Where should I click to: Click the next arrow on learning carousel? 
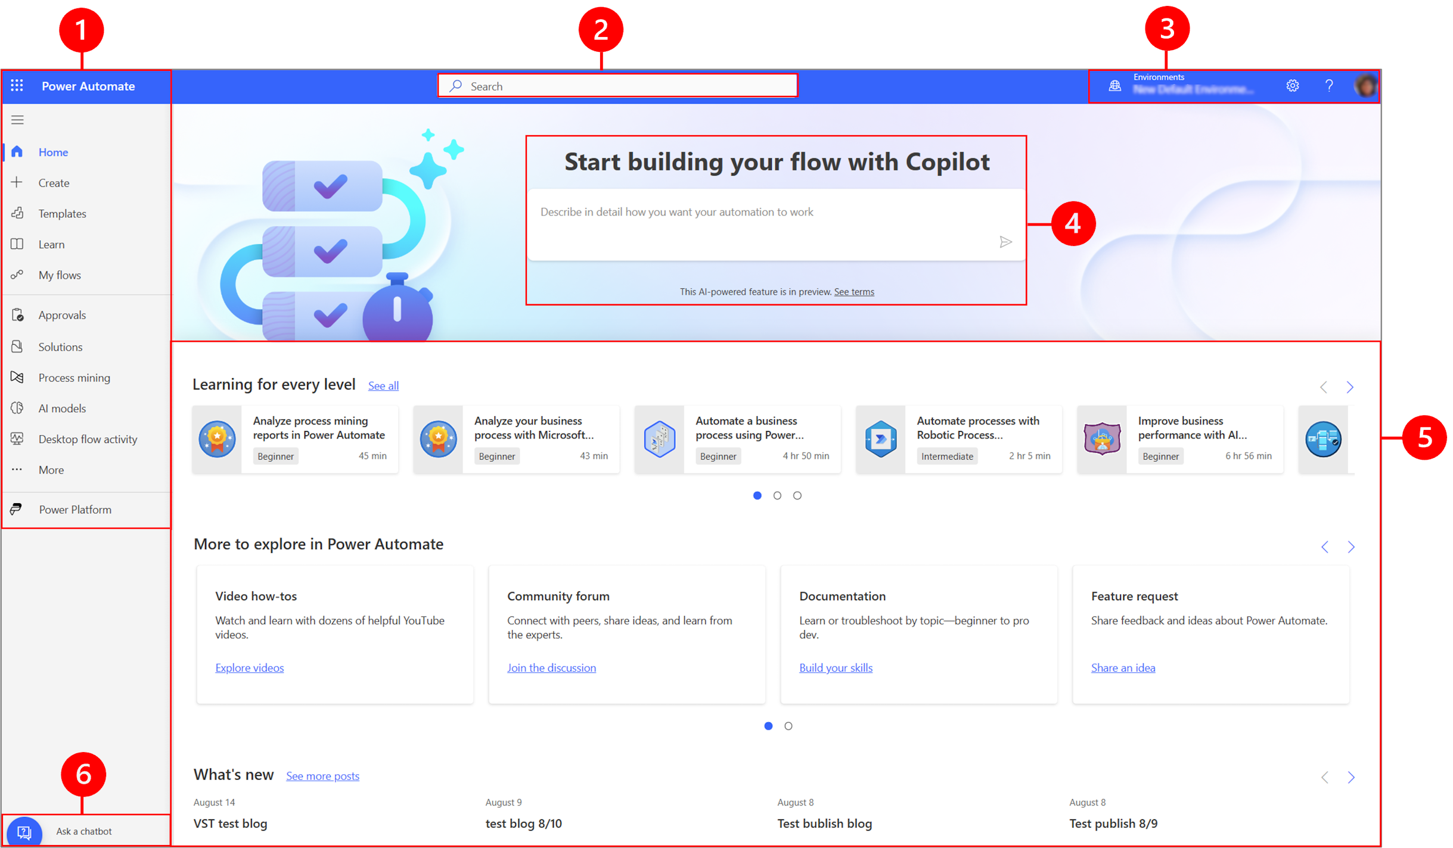(1350, 386)
